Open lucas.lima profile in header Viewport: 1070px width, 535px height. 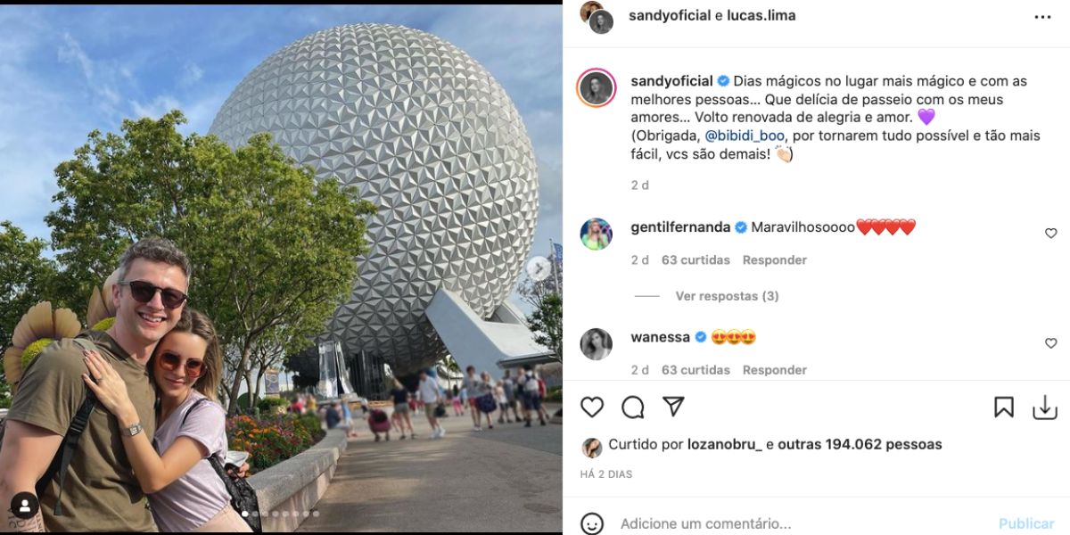[761, 15]
